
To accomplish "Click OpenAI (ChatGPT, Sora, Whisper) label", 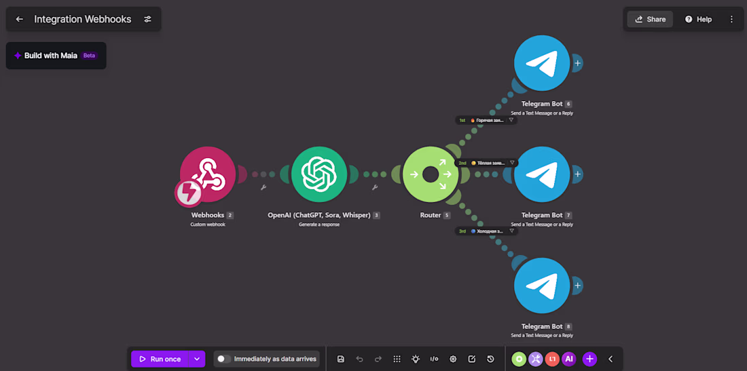I will coord(318,215).
